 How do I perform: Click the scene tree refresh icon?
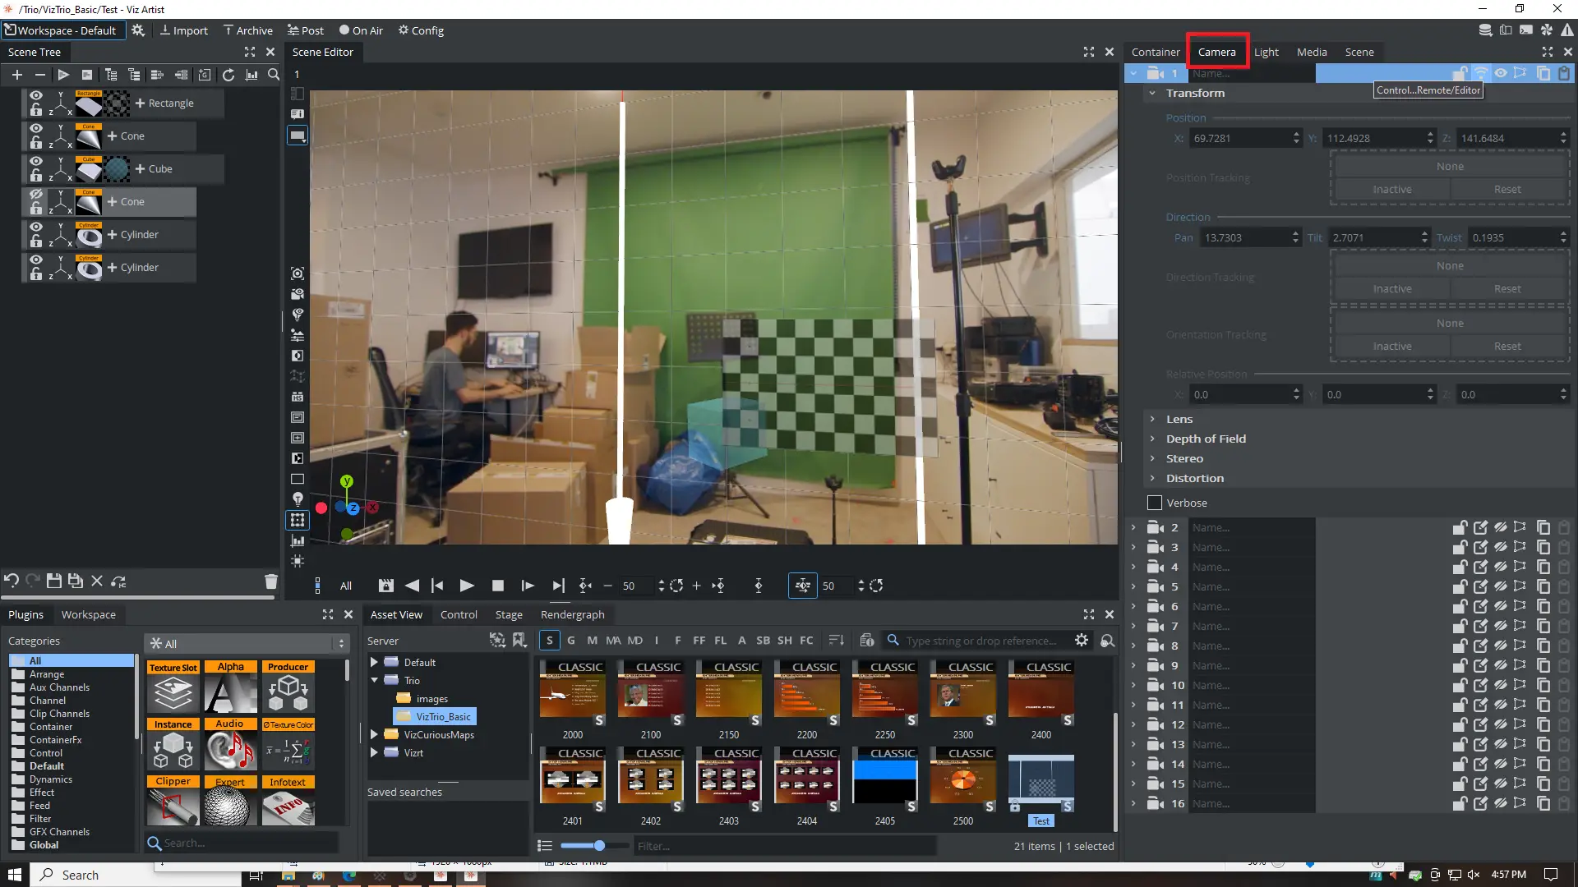228,75
